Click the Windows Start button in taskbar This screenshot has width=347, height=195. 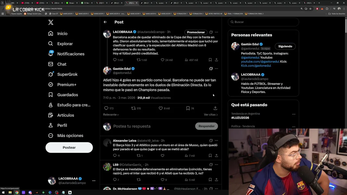click(3, 193)
